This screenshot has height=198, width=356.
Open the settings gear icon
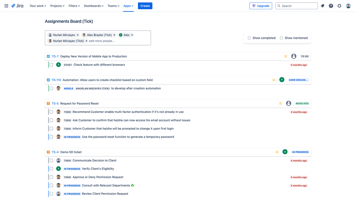339,6
